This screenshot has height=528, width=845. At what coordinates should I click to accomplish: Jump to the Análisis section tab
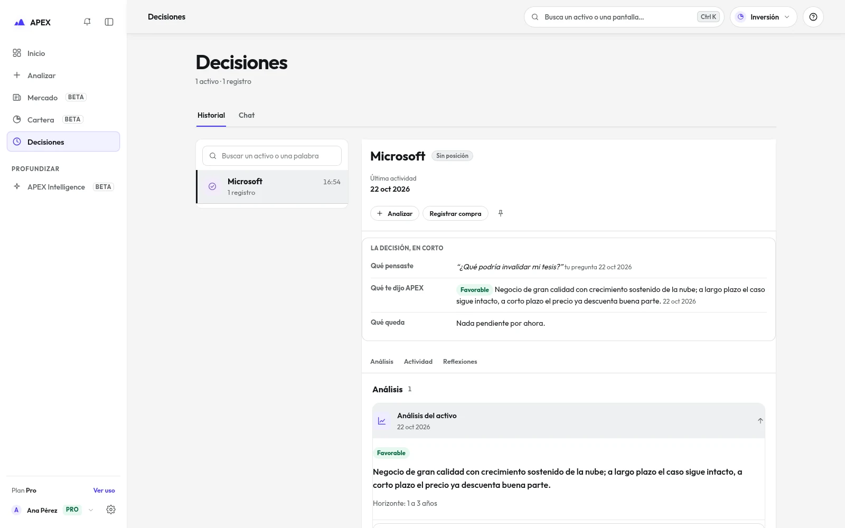tap(382, 362)
